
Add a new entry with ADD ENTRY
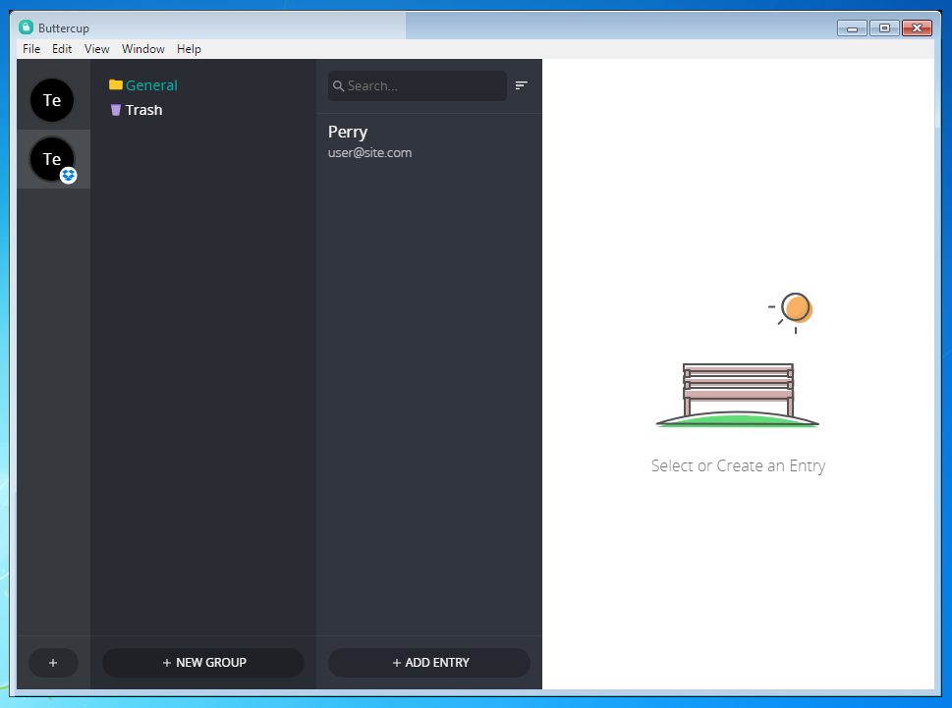pyautogui.click(x=429, y=663)
